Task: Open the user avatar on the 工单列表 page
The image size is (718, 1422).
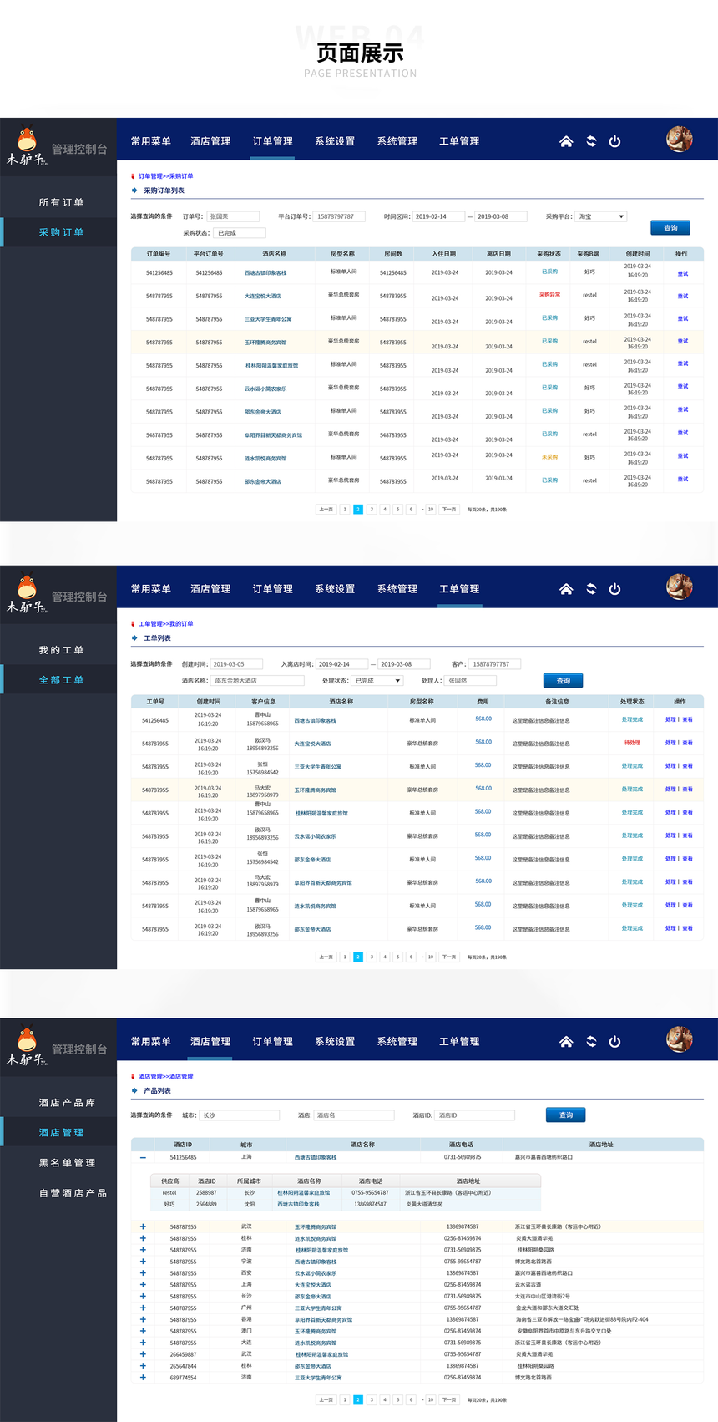Action: [679, 587]
